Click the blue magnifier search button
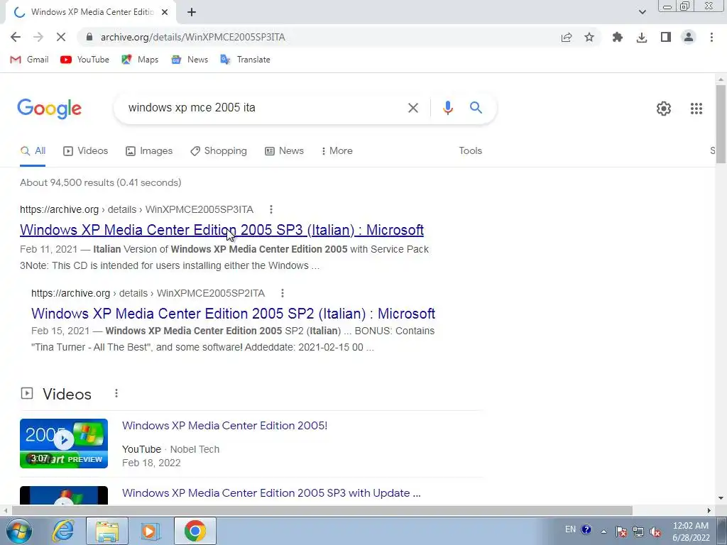This screenshot has width=727, height=545. pos(476,108)
